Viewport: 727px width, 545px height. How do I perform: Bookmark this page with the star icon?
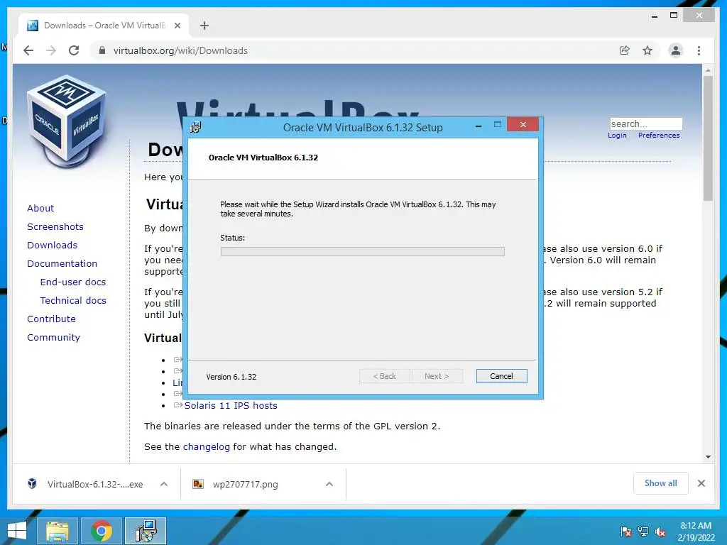(x=647, y=50)
